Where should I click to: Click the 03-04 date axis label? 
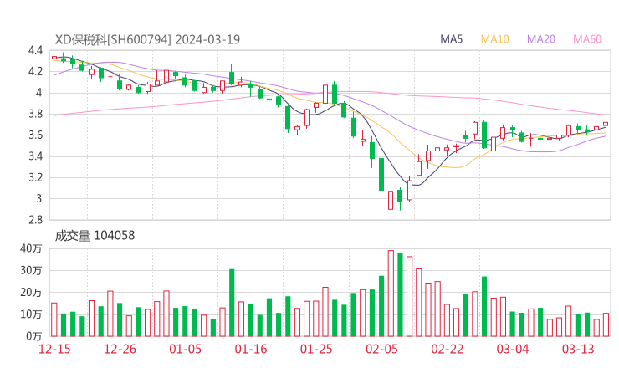[513, 349]
